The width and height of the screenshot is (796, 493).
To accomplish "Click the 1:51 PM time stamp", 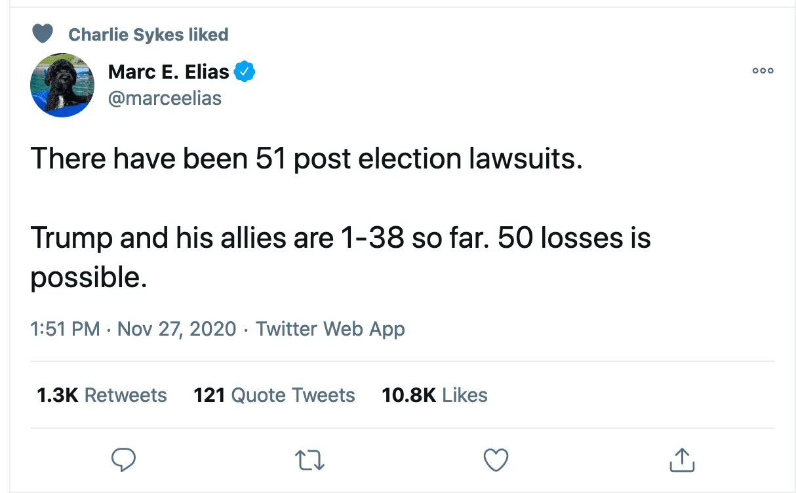I will 65,328.
